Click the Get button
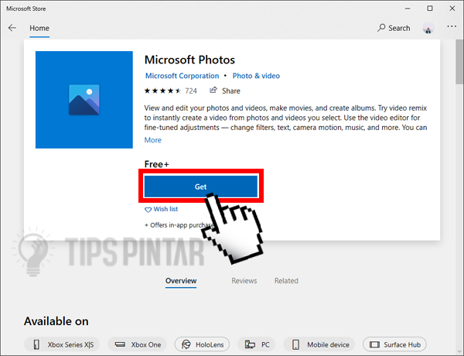This screenshot has width=464, height=356. (201, 187)
